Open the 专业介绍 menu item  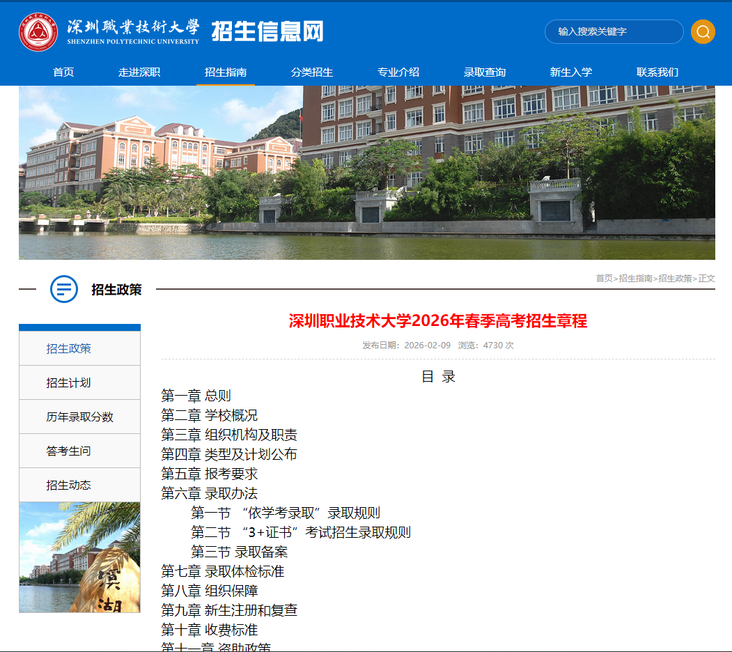tap(397, 72)
